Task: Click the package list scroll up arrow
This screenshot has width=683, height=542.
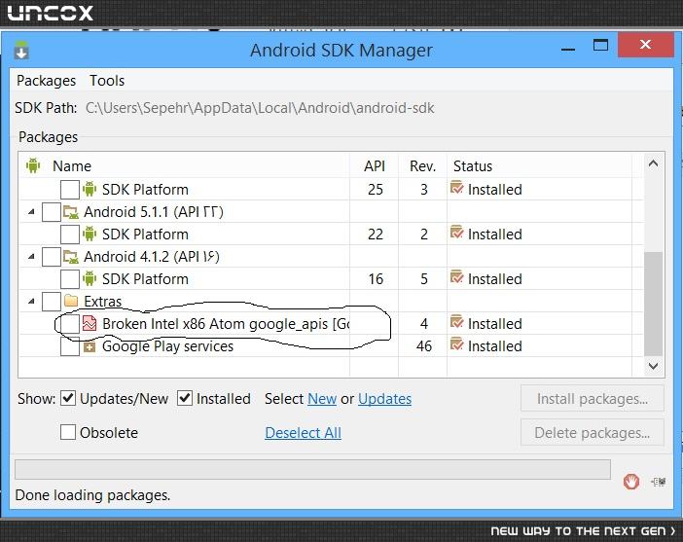Action: coord(653,163)
